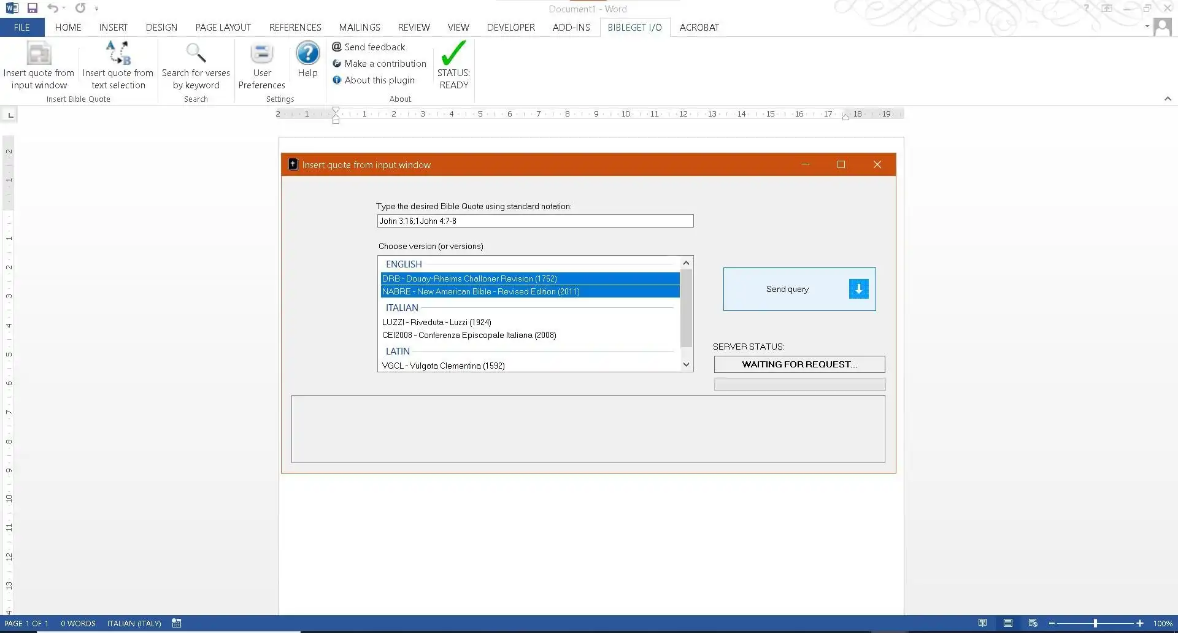The width and height of the screenshot is (1178, 633).
Task: Click About this plugin info icon
Action: 337,80
